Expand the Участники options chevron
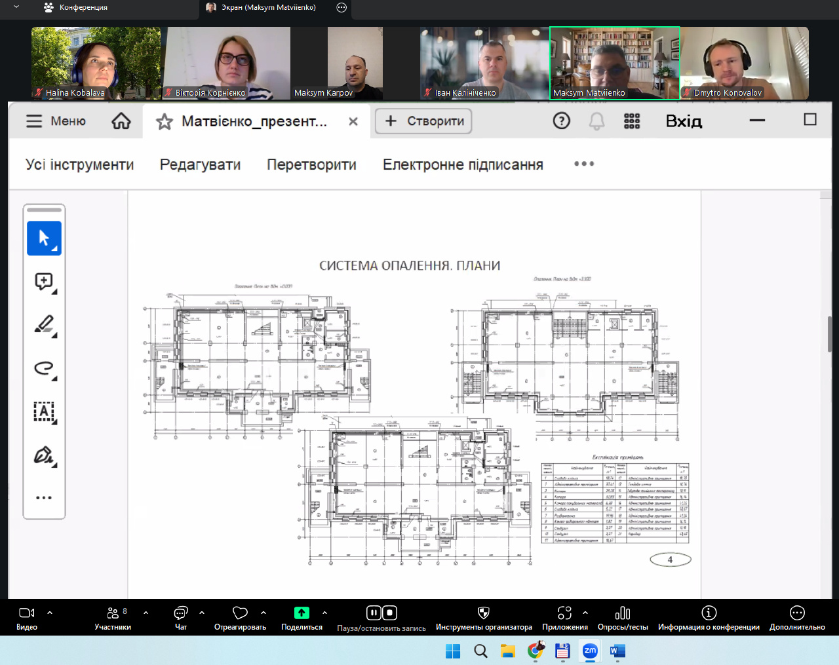839x665 pixels. (146, 613)
